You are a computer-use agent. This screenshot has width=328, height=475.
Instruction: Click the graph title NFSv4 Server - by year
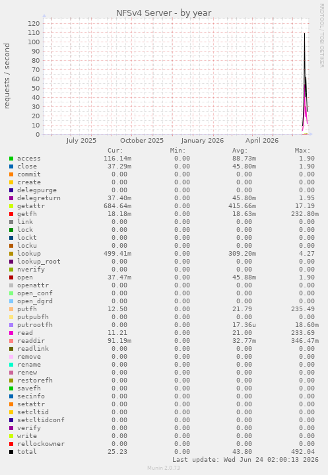coord(164,13)
